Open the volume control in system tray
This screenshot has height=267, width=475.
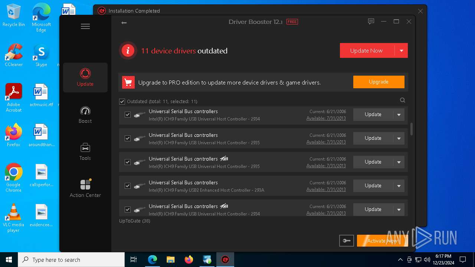(427, 260)
